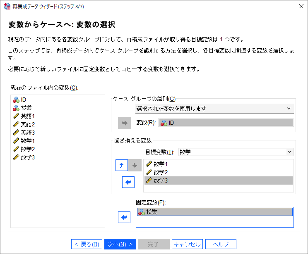Viewport: 308px width, 254px height.
Task: Select 英語1 scale variable in list
Action: 28,116
